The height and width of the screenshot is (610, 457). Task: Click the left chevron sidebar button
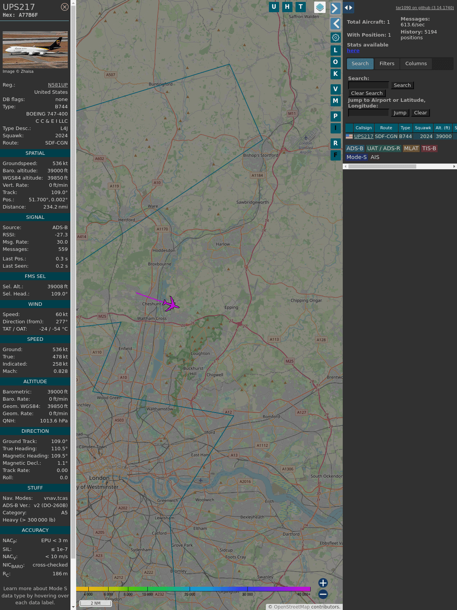335,24
